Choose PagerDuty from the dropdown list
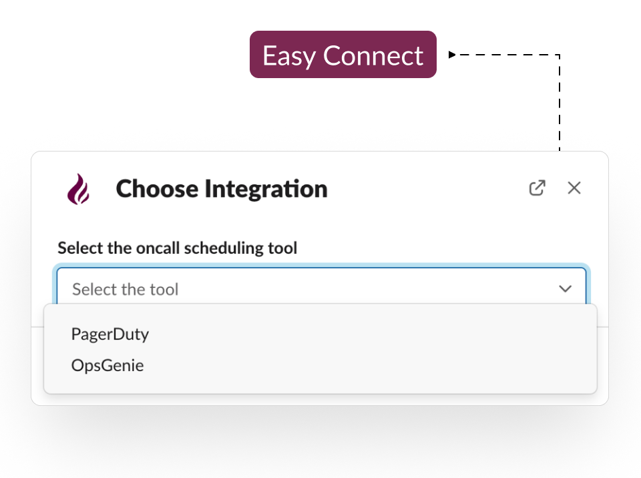 click(x=110, y=334)
